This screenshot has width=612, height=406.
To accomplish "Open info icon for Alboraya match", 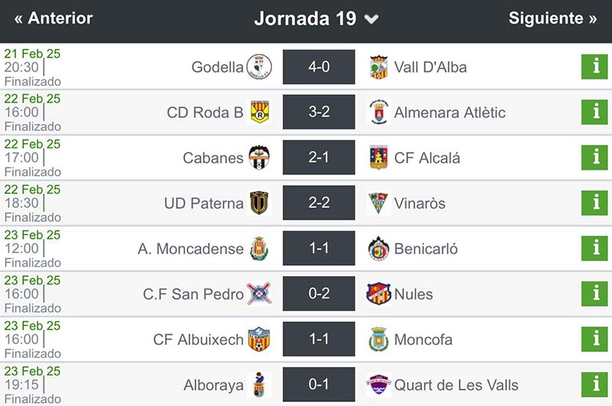I will click(x=594, y=384).
